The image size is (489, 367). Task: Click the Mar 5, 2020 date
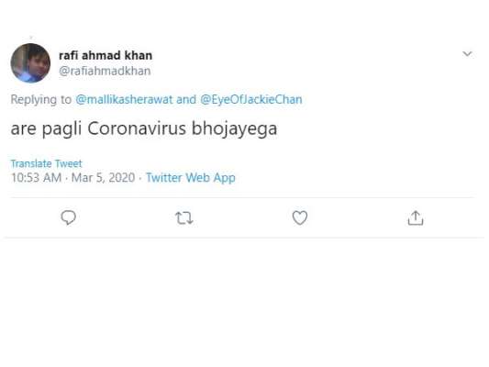click(104, 178)
